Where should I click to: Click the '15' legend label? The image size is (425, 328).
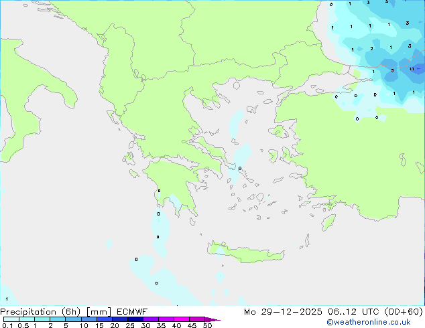tap(99, 325)
